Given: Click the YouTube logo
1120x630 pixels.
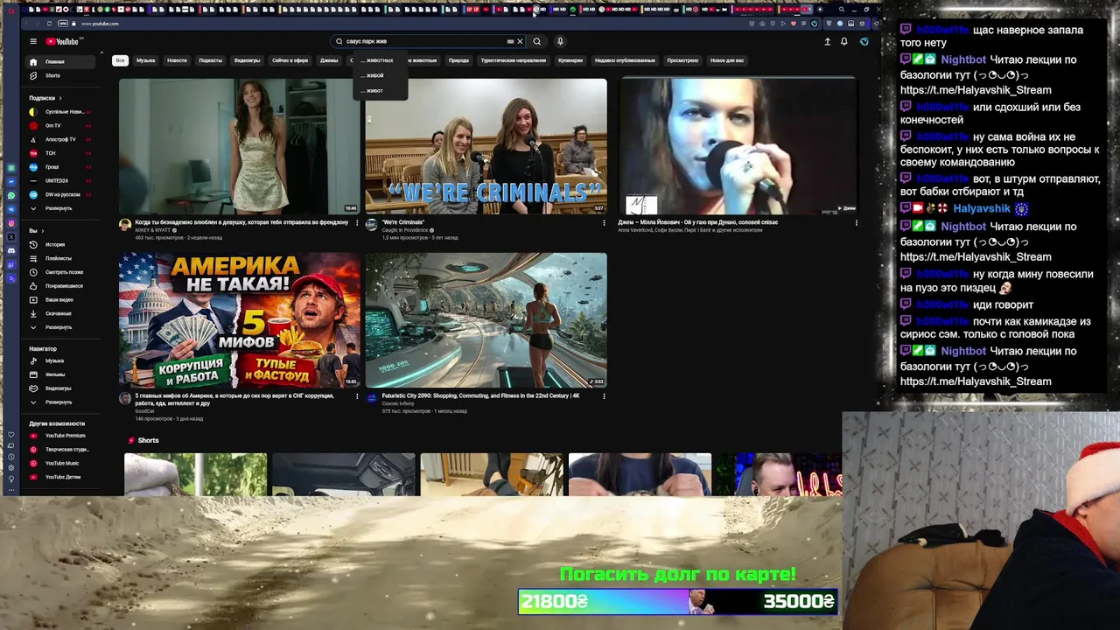Looking at the screenshot, I should (62, 41).
